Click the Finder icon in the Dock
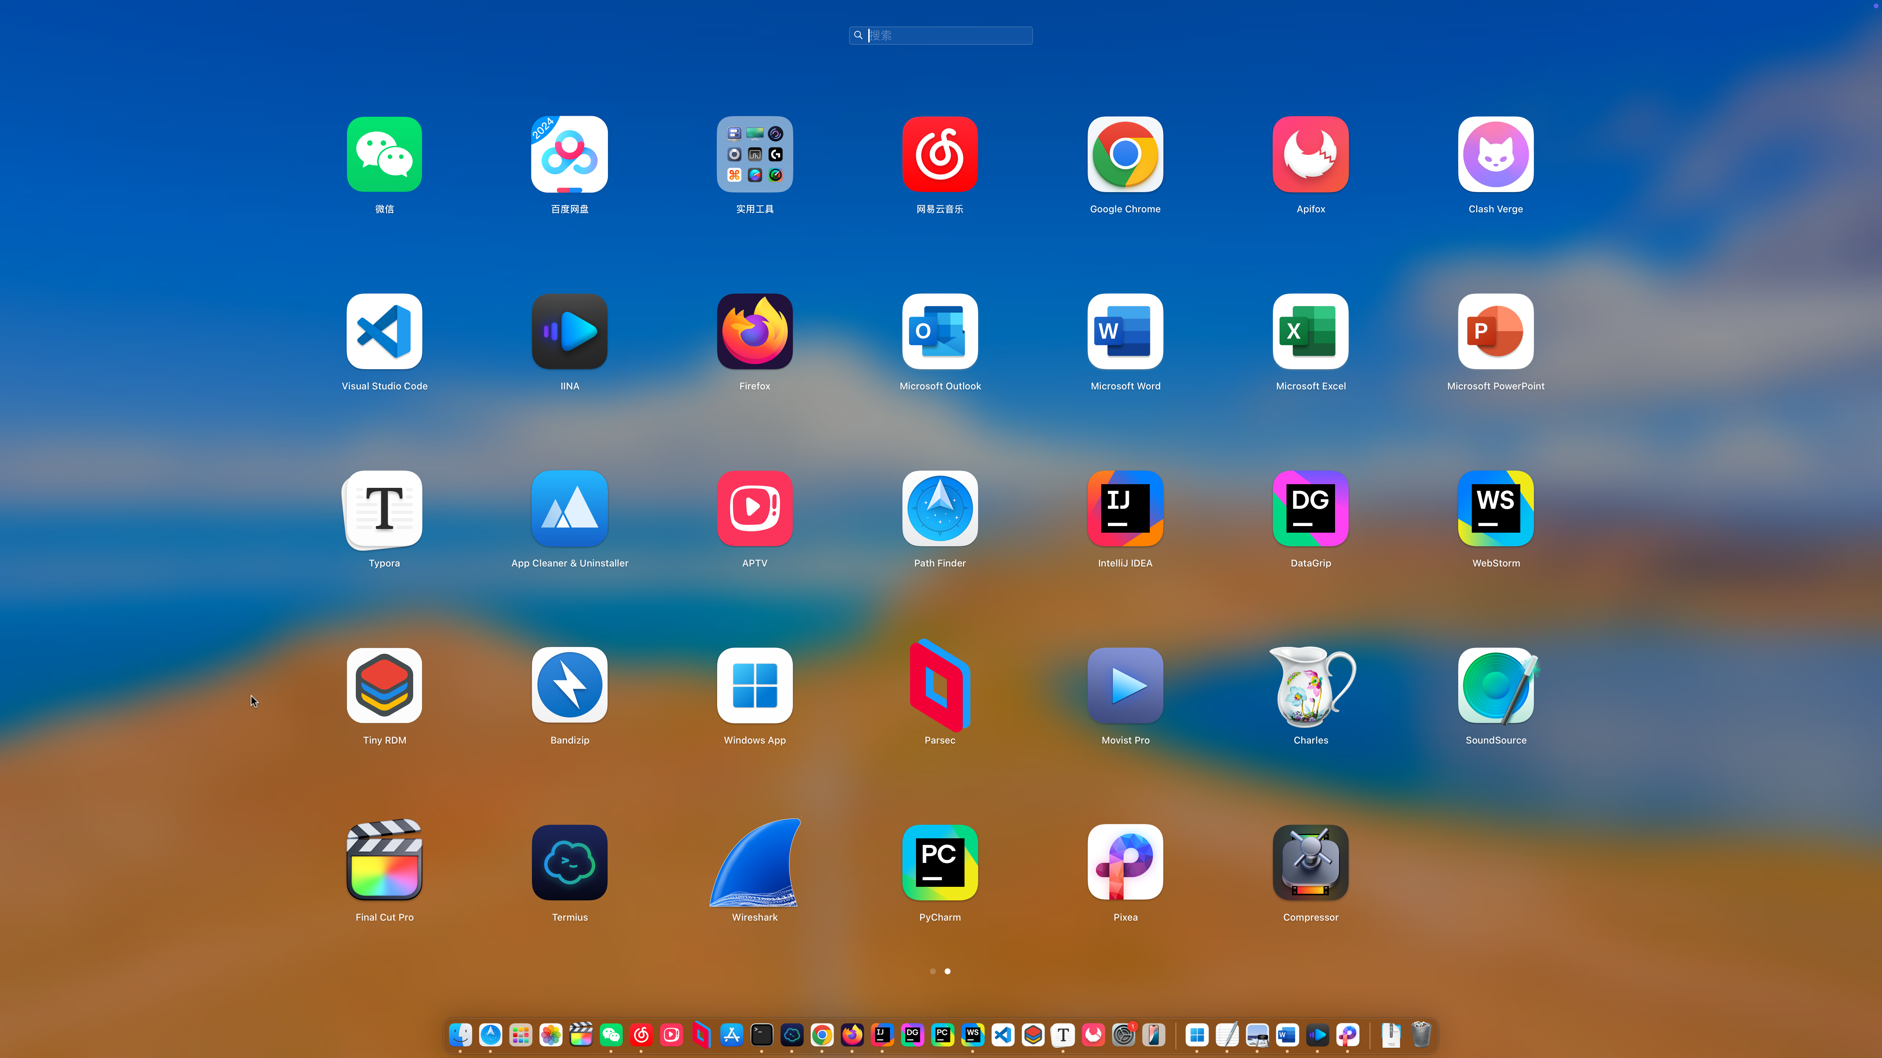The width and height of the screenshot is (1882, 1058). click(x=460, y=1034)
